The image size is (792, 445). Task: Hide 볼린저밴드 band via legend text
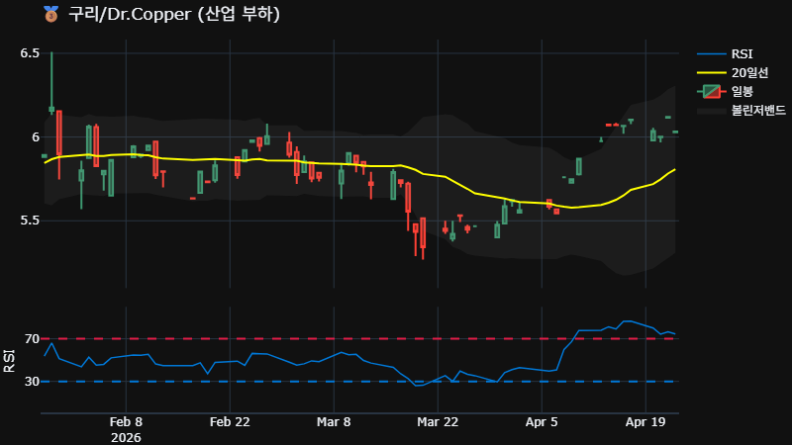(754, 110)
